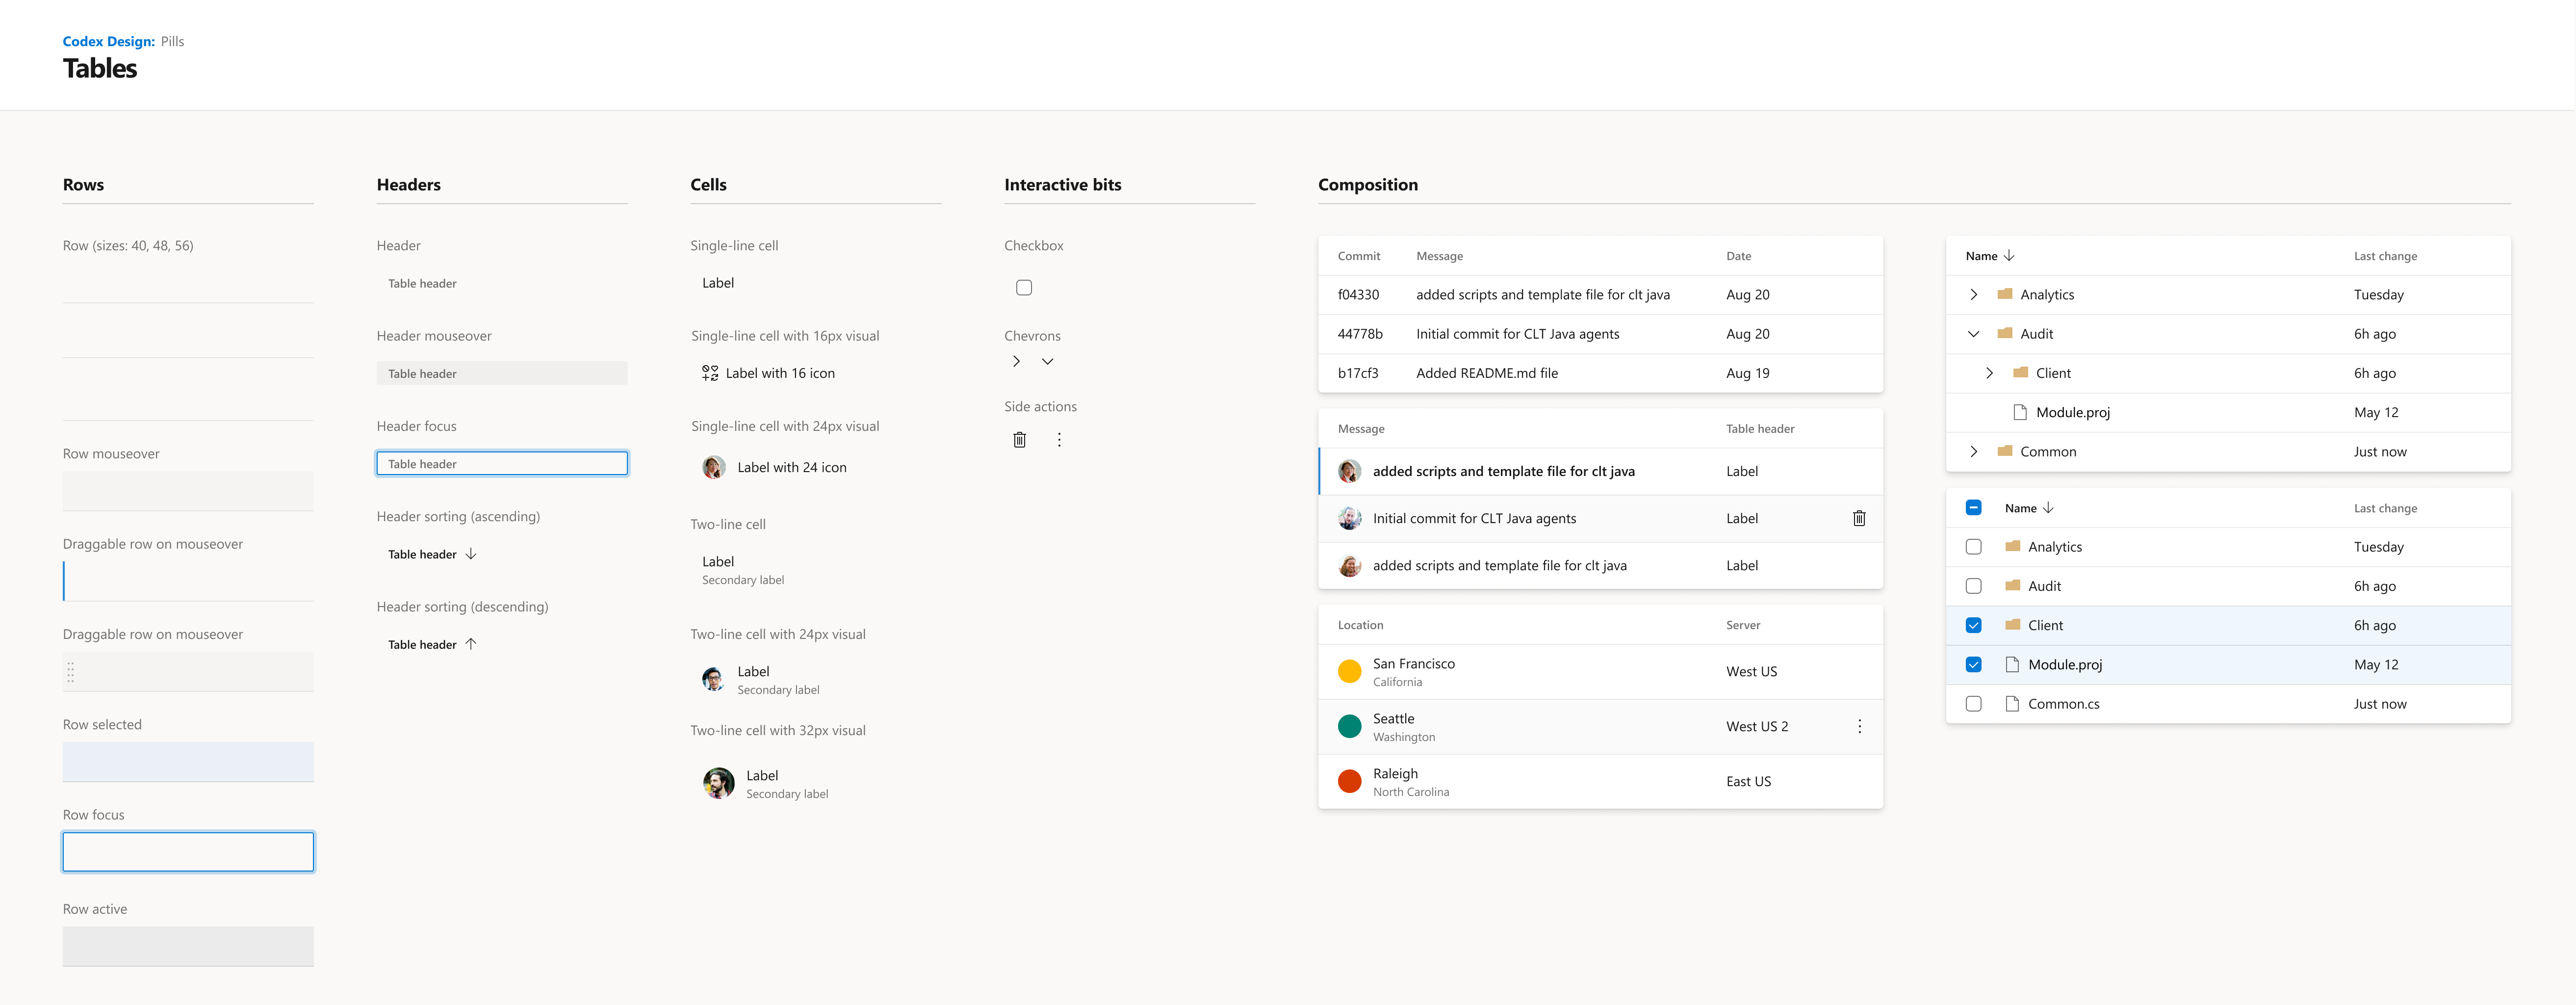
Task: Click the ascending sort arrow on Table header
Action: 470,553
